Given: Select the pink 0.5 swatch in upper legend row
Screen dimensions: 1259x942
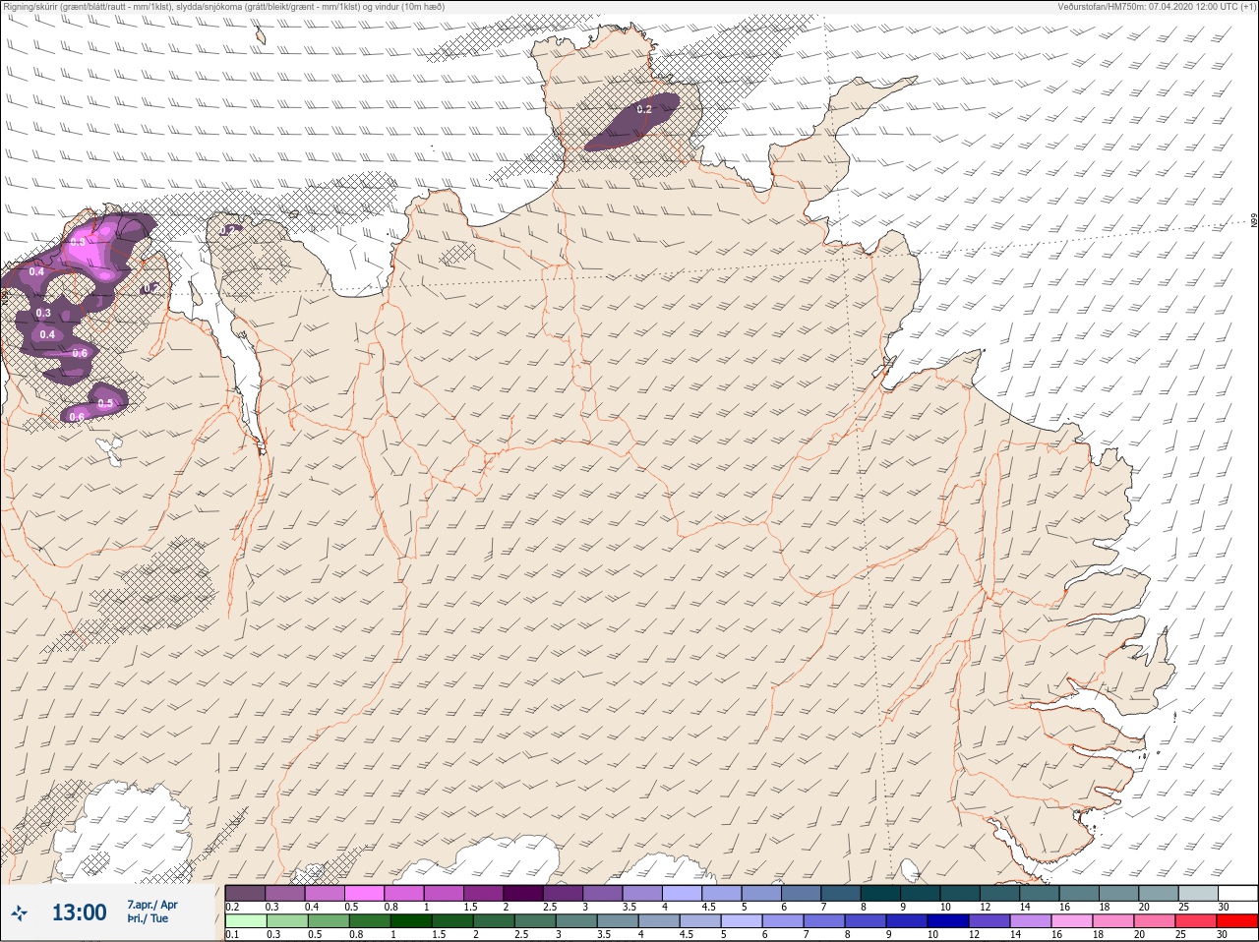Looking at the screenshot, I should click(364, 893).
